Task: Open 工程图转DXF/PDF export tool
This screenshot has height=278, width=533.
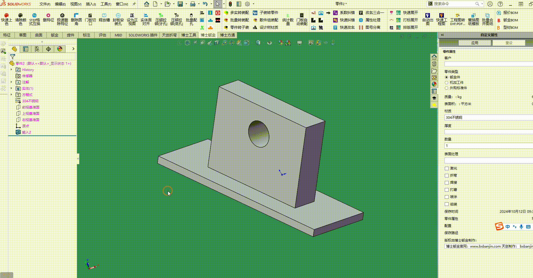Action: [458, 19]
